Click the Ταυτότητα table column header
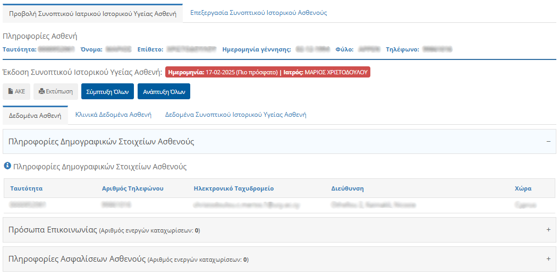 point(26,188)
